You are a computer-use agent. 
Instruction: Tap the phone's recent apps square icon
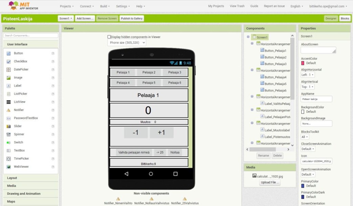[175, 174]
